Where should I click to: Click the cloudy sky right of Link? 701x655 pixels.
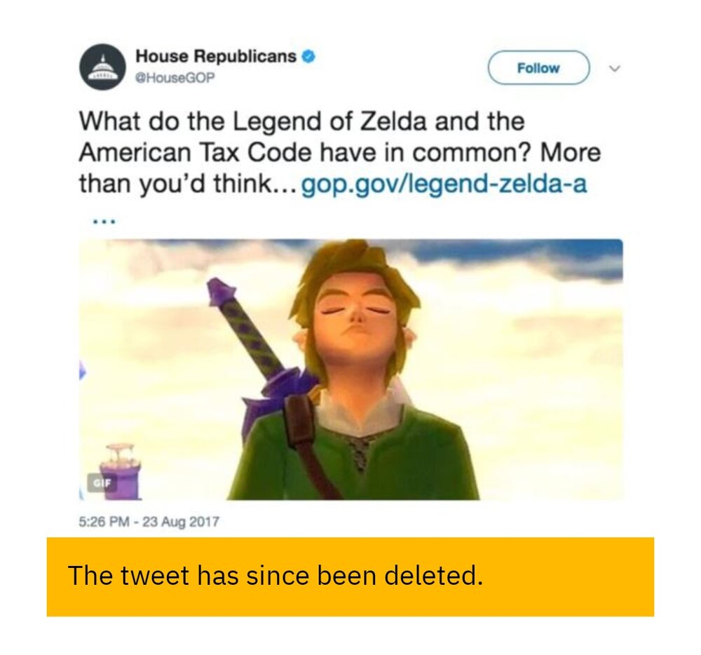[533, 351]
